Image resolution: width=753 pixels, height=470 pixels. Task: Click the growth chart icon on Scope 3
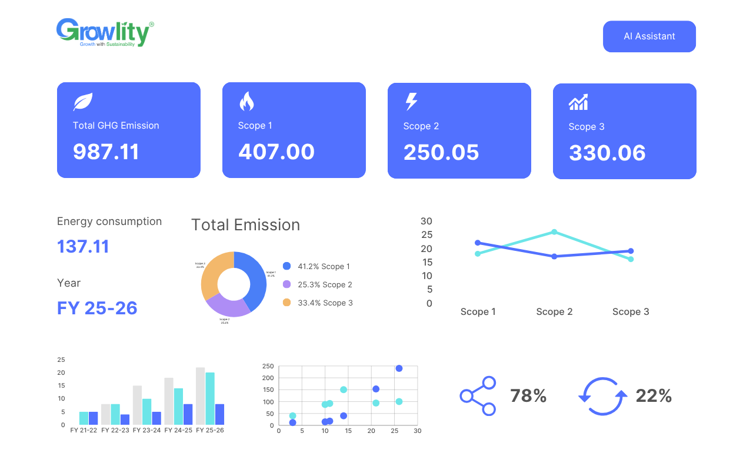click(x=578, y=102)
